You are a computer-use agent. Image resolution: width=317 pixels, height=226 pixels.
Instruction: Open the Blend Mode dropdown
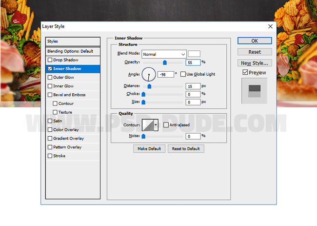coord(164,54)
